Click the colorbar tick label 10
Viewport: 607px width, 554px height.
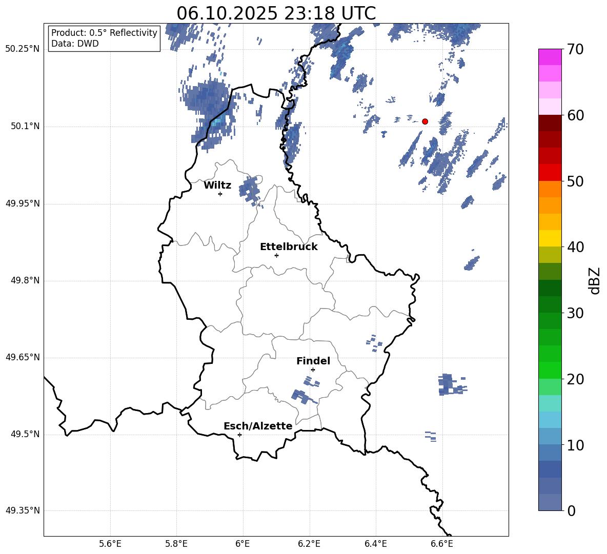pos(575,445)
